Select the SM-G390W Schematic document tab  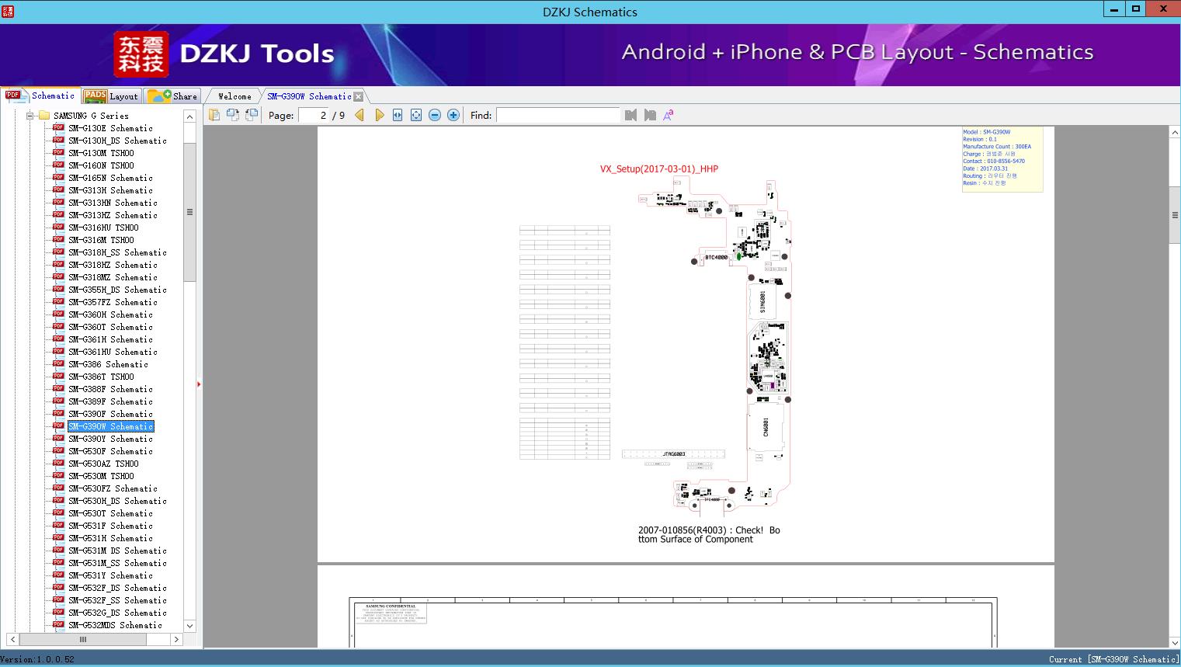click(309, 96)
